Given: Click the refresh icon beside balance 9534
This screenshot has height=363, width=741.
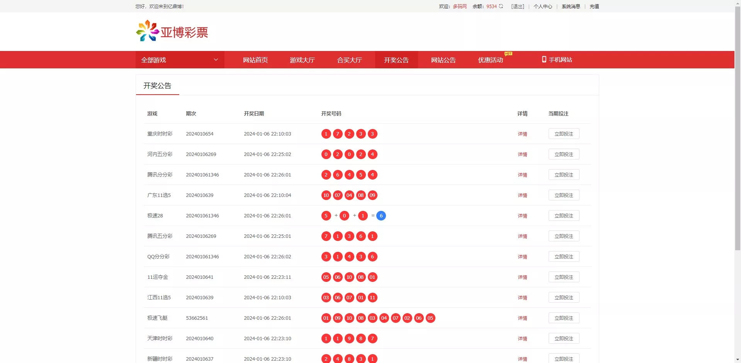Looking at the screenshot, I should 500,6.
